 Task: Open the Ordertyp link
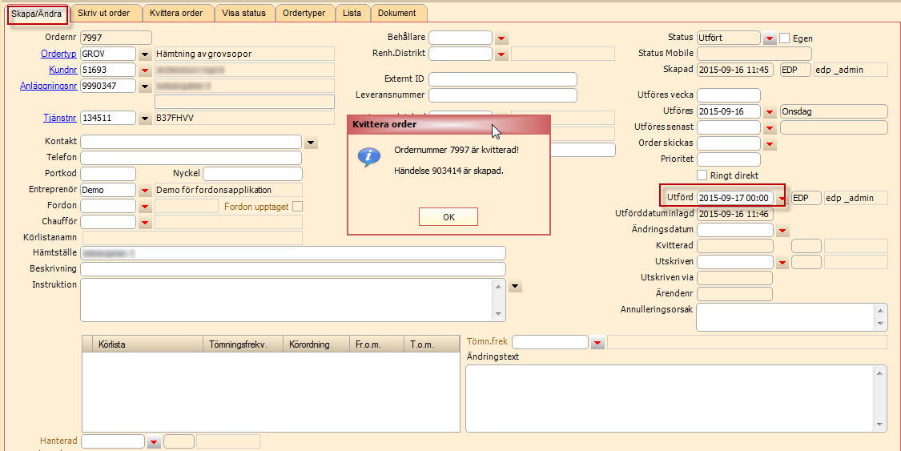click(58, 54)
